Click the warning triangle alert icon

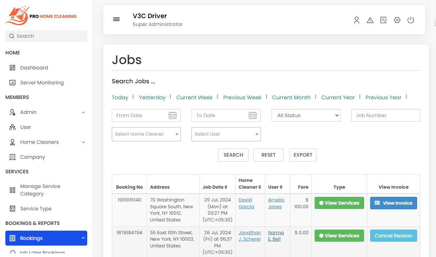370,20
